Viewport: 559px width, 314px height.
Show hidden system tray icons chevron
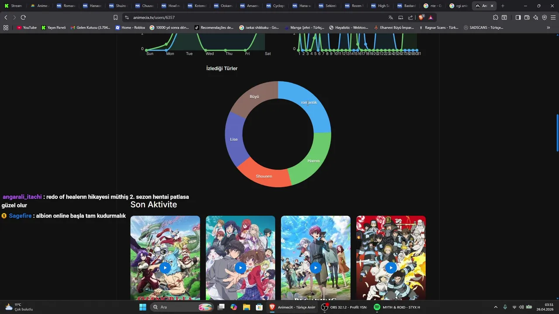click(495, 307)
